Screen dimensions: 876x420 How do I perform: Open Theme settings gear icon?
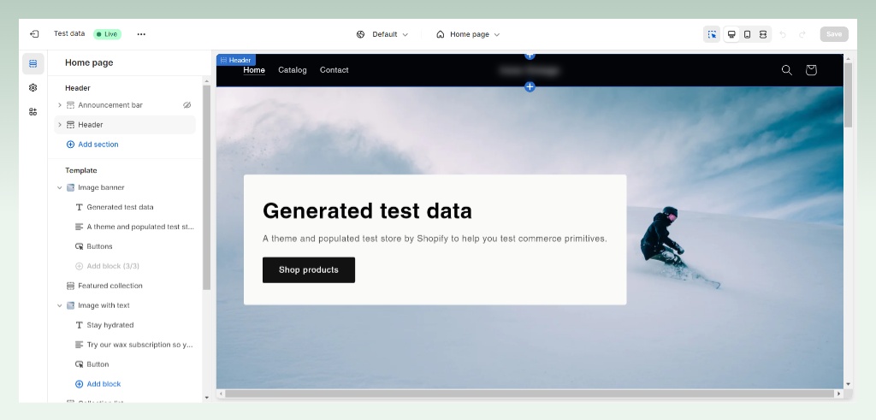tap(33, 88)
